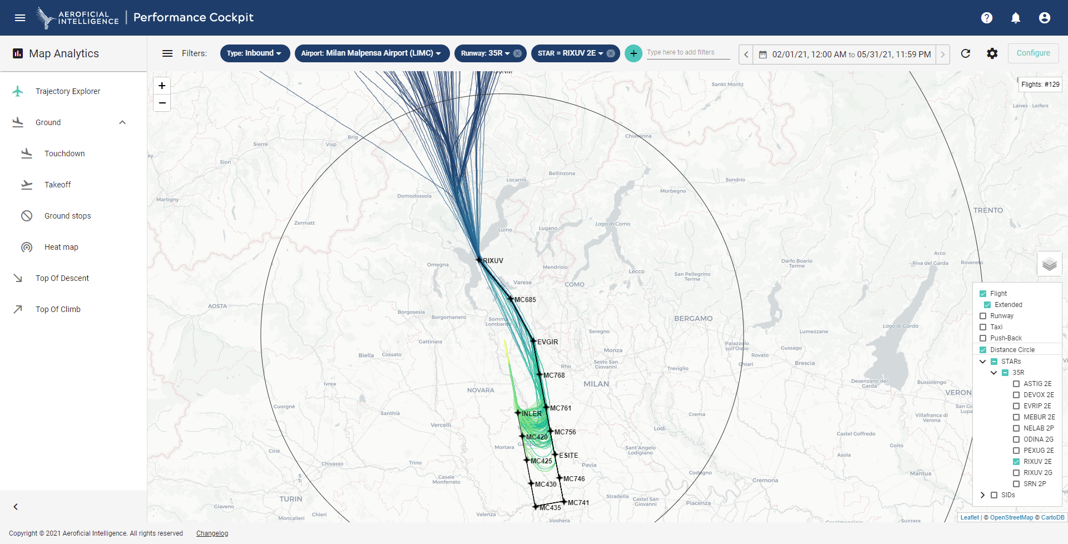Uncheck the RIXUV 2E STAR checkbox
This screenshot has height=544, width=1068.
tap(1016, 462)
